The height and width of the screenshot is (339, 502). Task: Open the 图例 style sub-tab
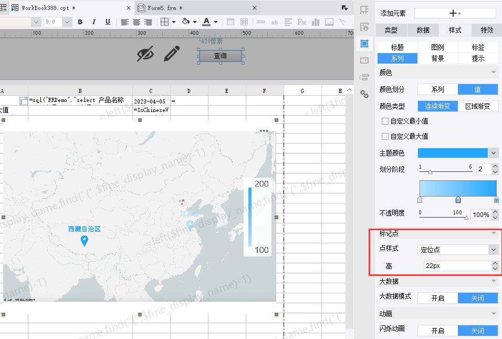pos(437,47)
